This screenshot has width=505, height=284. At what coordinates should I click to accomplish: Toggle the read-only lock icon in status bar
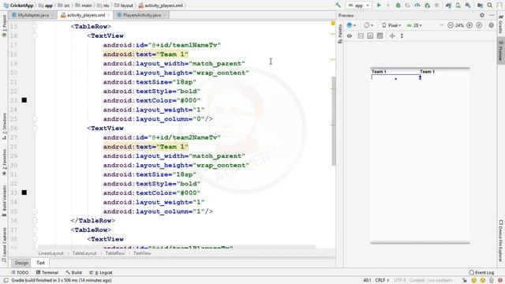(x=464, y=281)
